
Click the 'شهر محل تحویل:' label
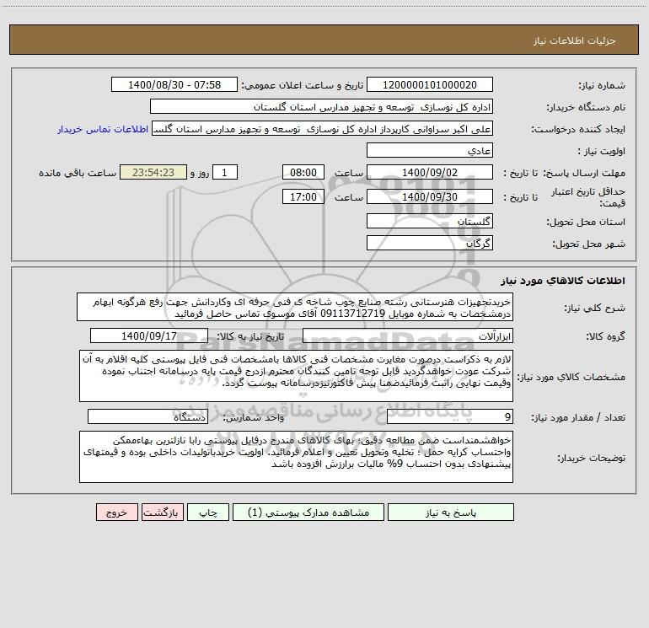coord(588,244)
